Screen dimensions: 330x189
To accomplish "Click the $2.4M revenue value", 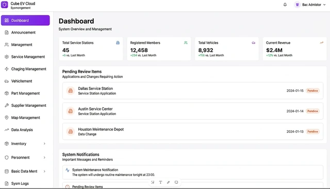I will click(274, 51).
